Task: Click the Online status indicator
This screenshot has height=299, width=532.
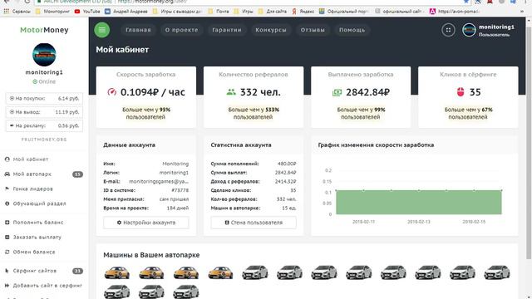Action: [x=44, y=81]
